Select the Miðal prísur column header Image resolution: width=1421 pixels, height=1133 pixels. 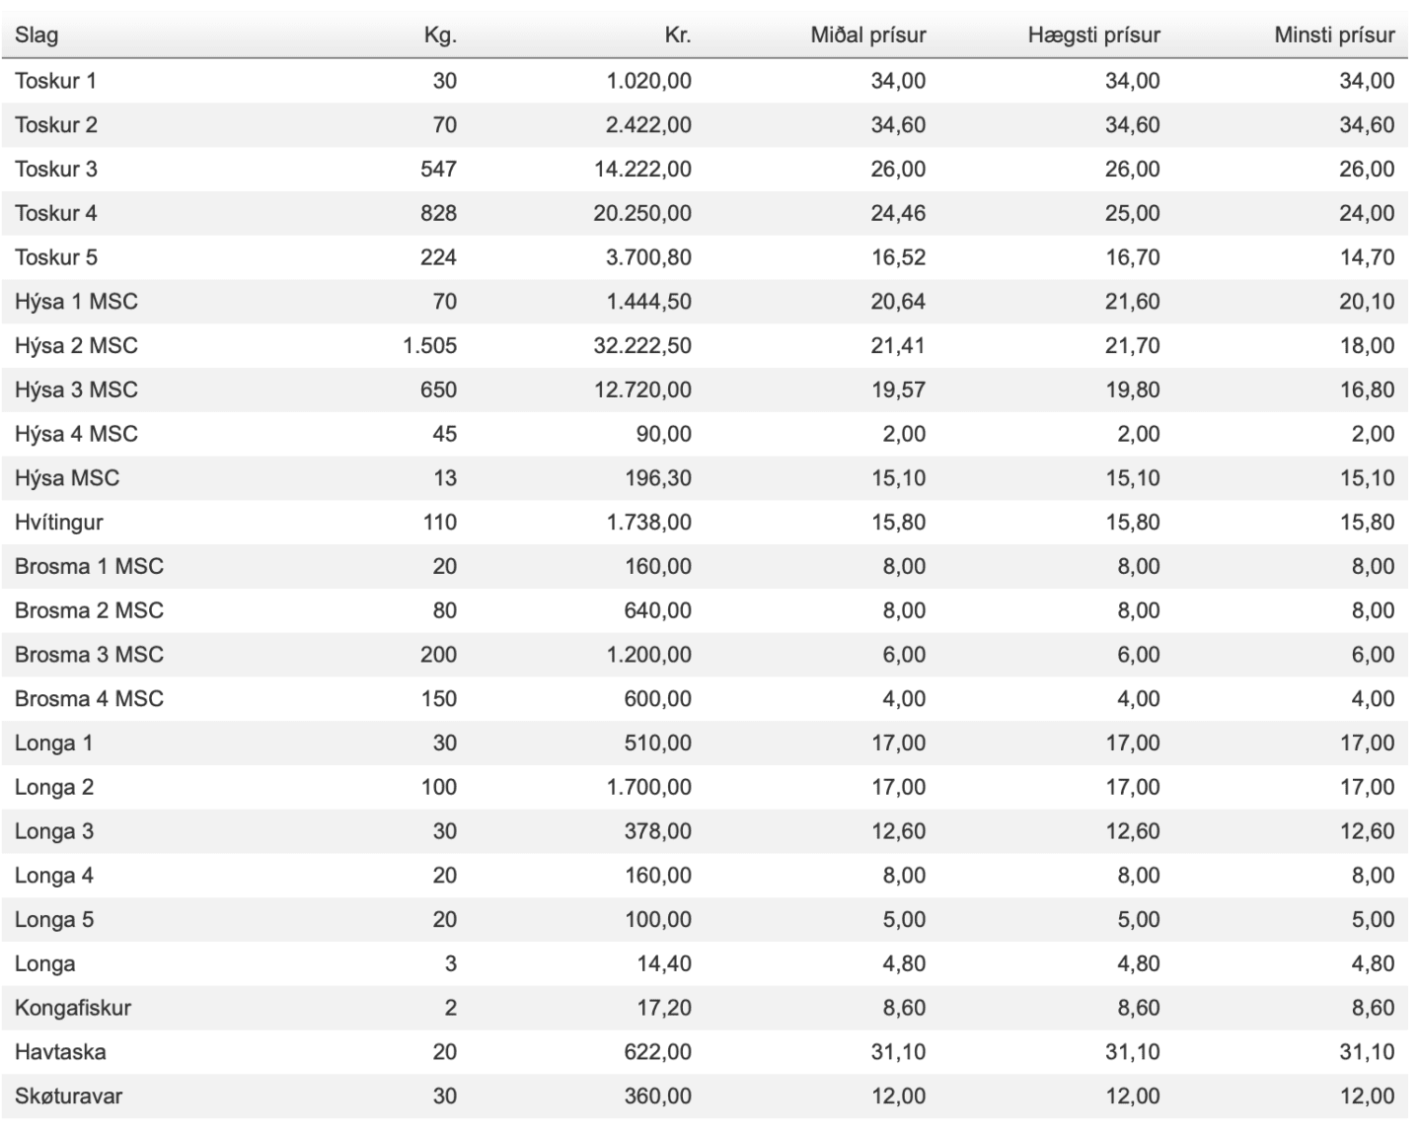868,35
